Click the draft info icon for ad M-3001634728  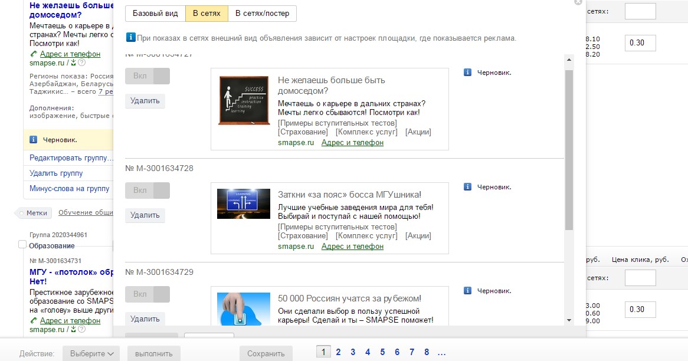tap(468, 187)
